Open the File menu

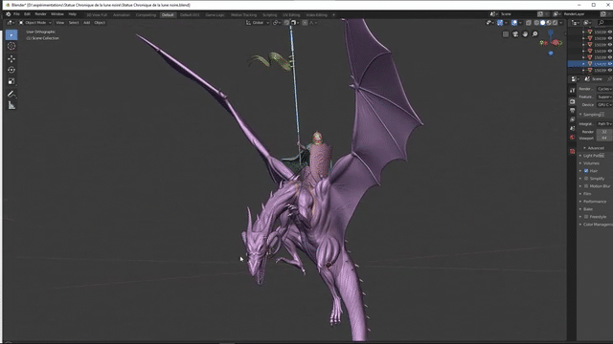coord(16,14)
